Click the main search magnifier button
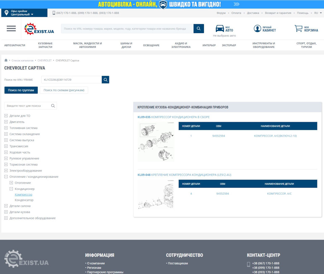Screen dimensions: 324x274 (x=198, y=29)
